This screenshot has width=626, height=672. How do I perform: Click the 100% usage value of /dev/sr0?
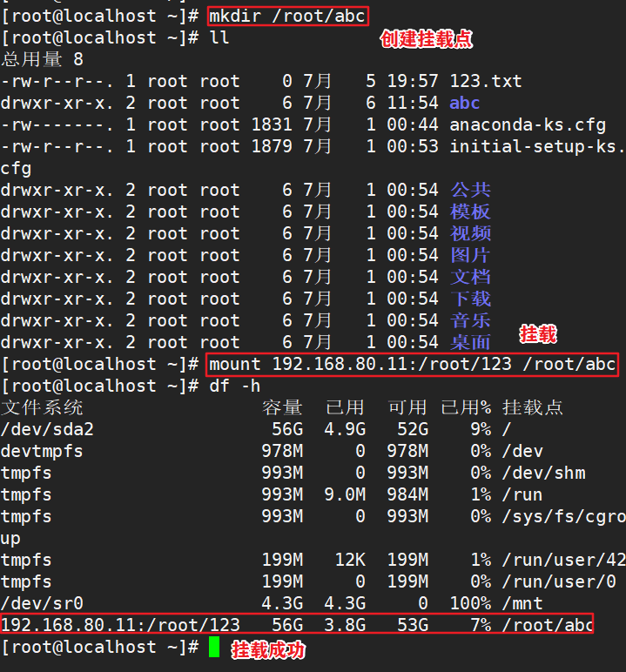(x=470, y=604)
